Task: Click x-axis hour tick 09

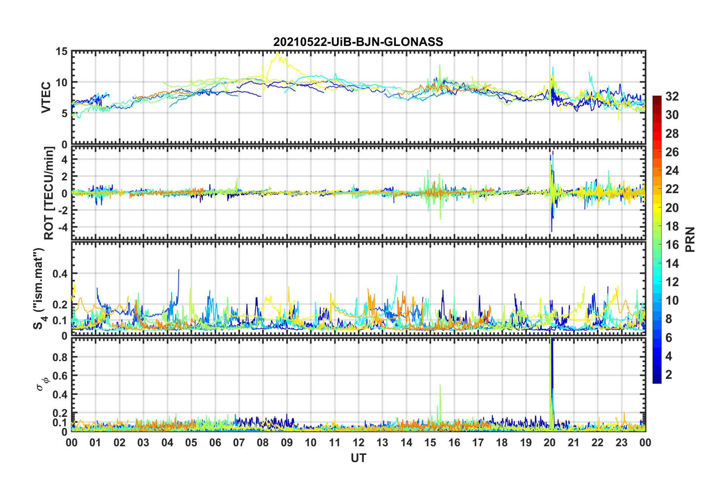Action: pyautogui.click(x=287, y=442)
